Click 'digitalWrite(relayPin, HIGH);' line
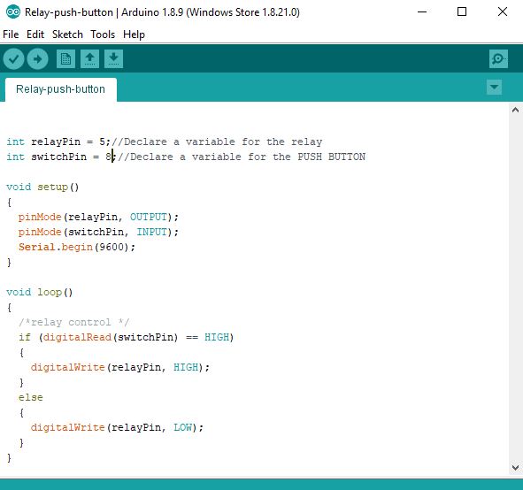 click(x=120, y=367)
